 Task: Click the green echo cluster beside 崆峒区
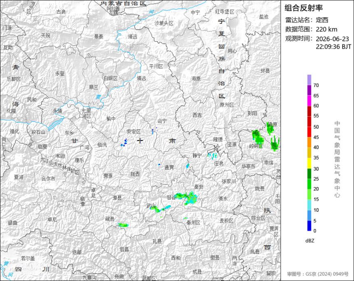pos(258,137)
